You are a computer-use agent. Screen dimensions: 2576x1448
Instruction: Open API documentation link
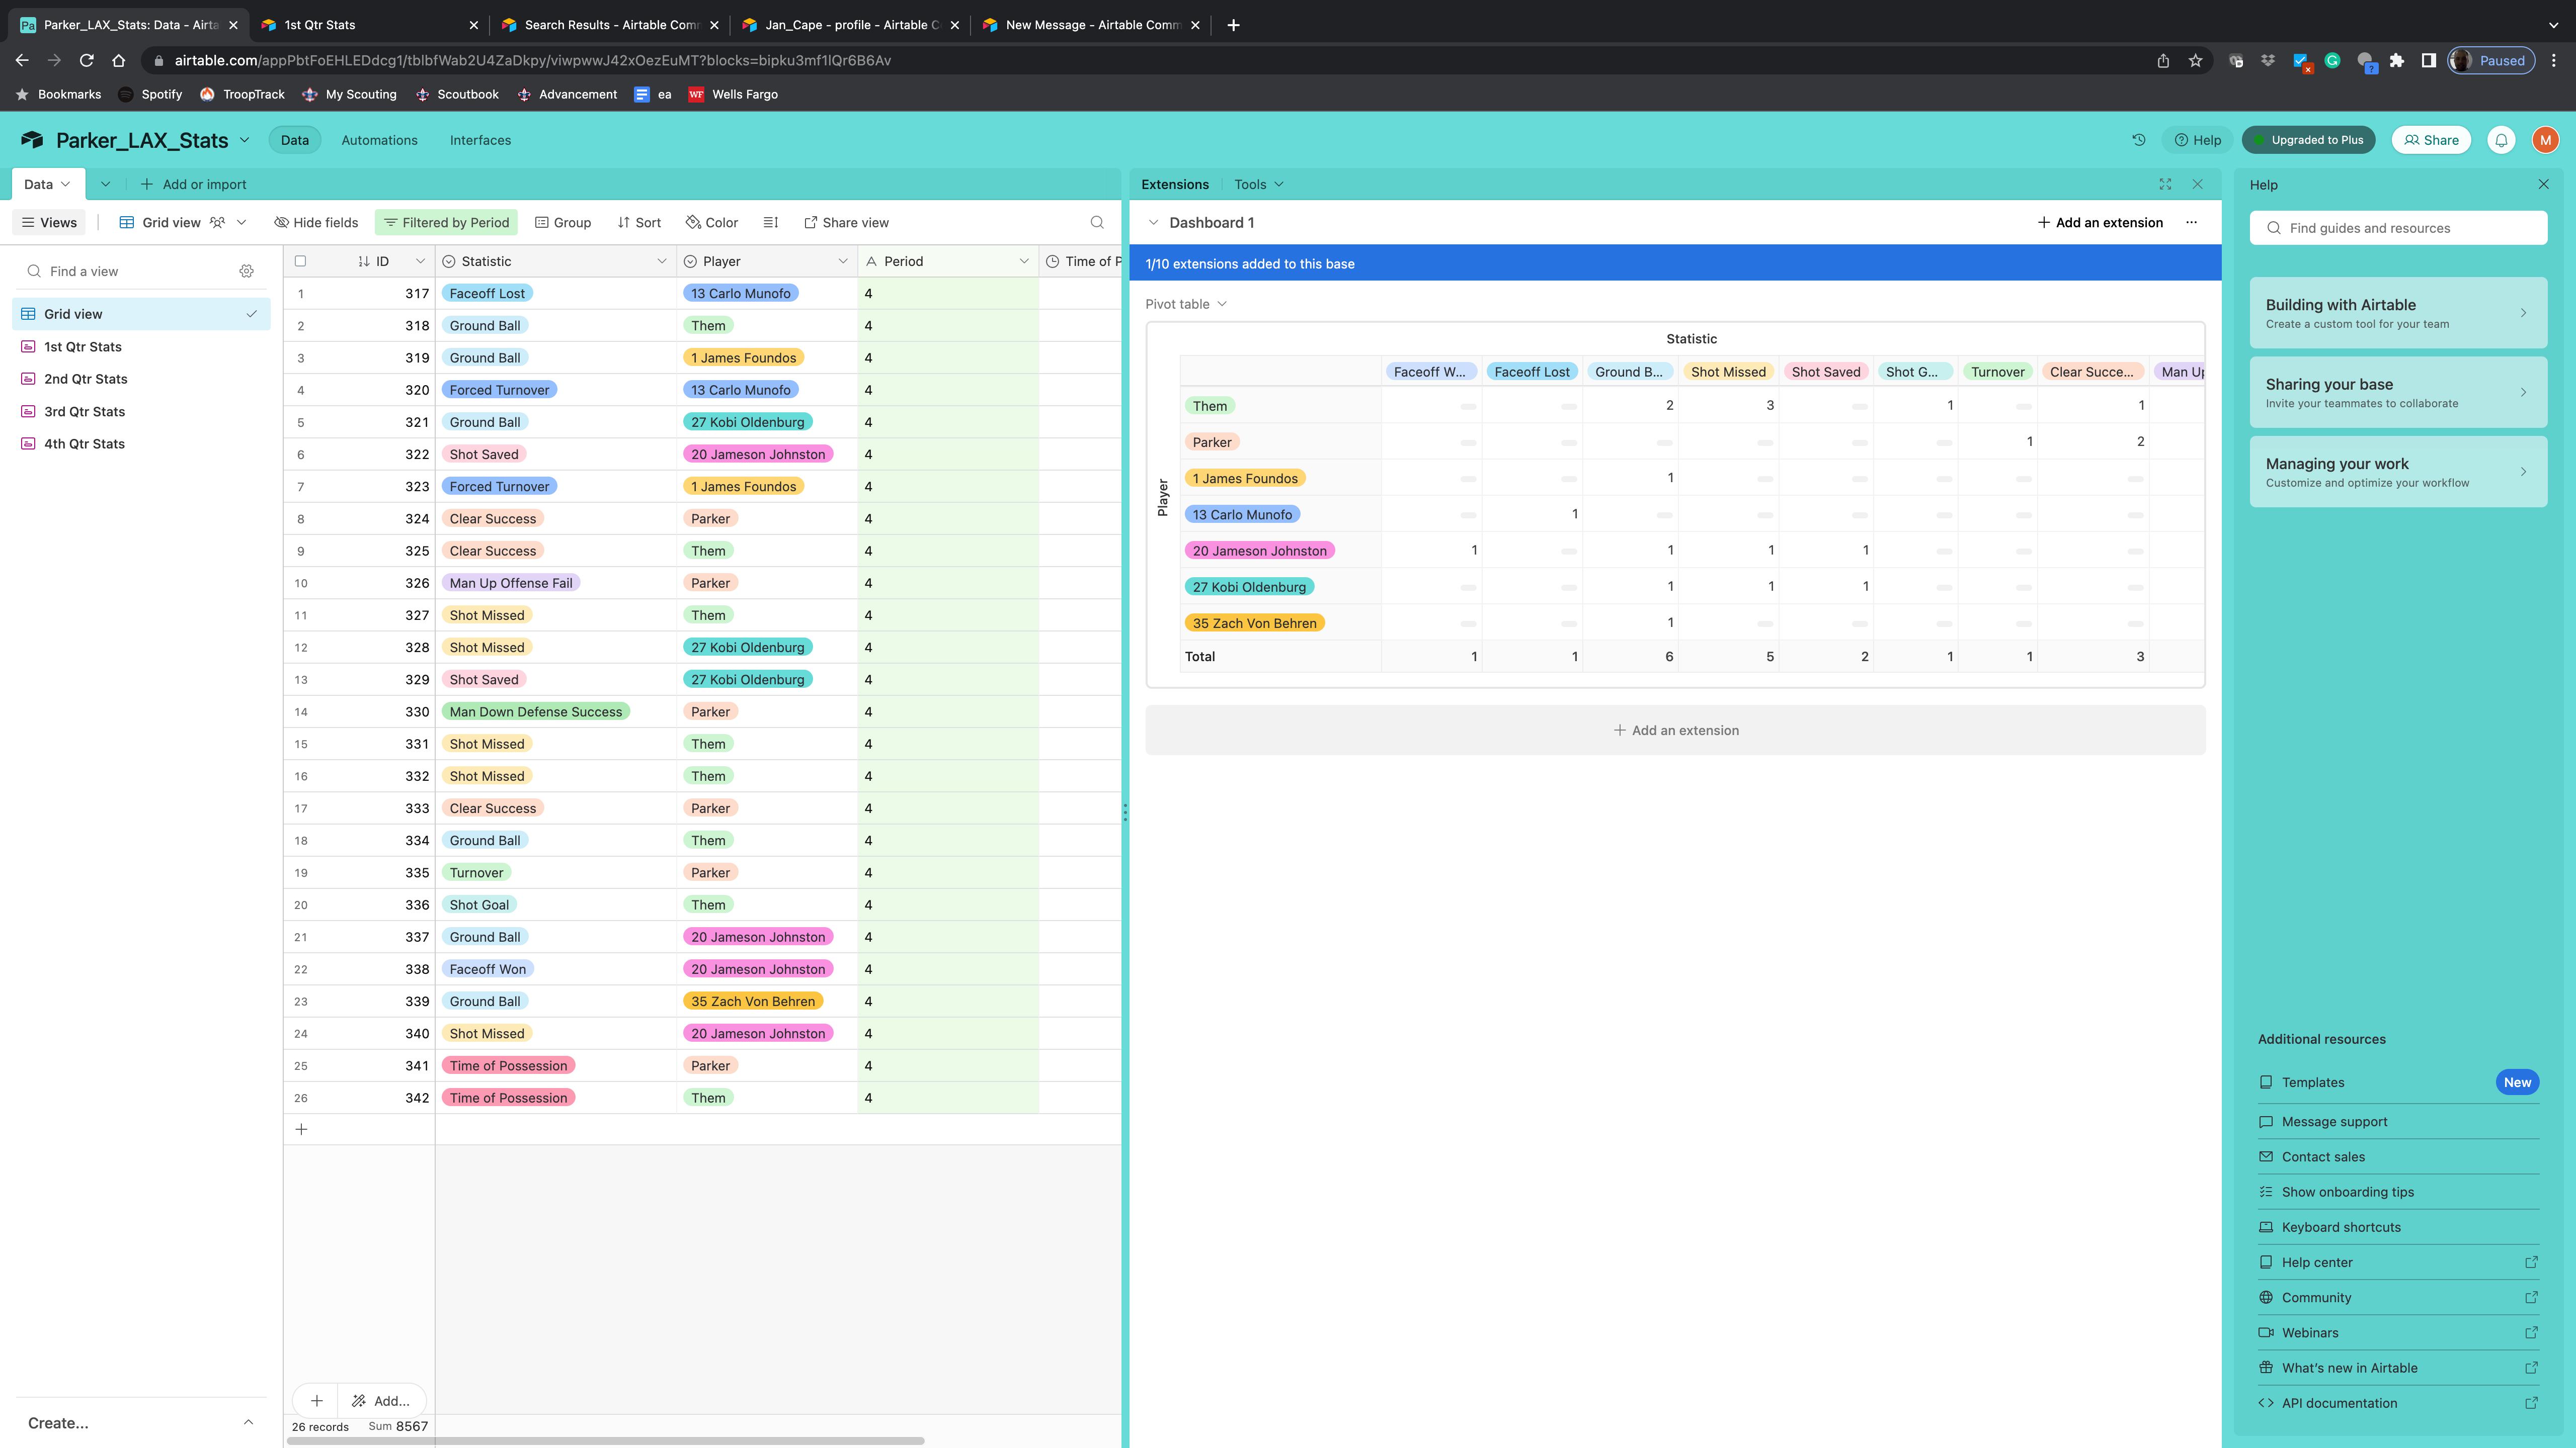click(x=2397, y=1403)
